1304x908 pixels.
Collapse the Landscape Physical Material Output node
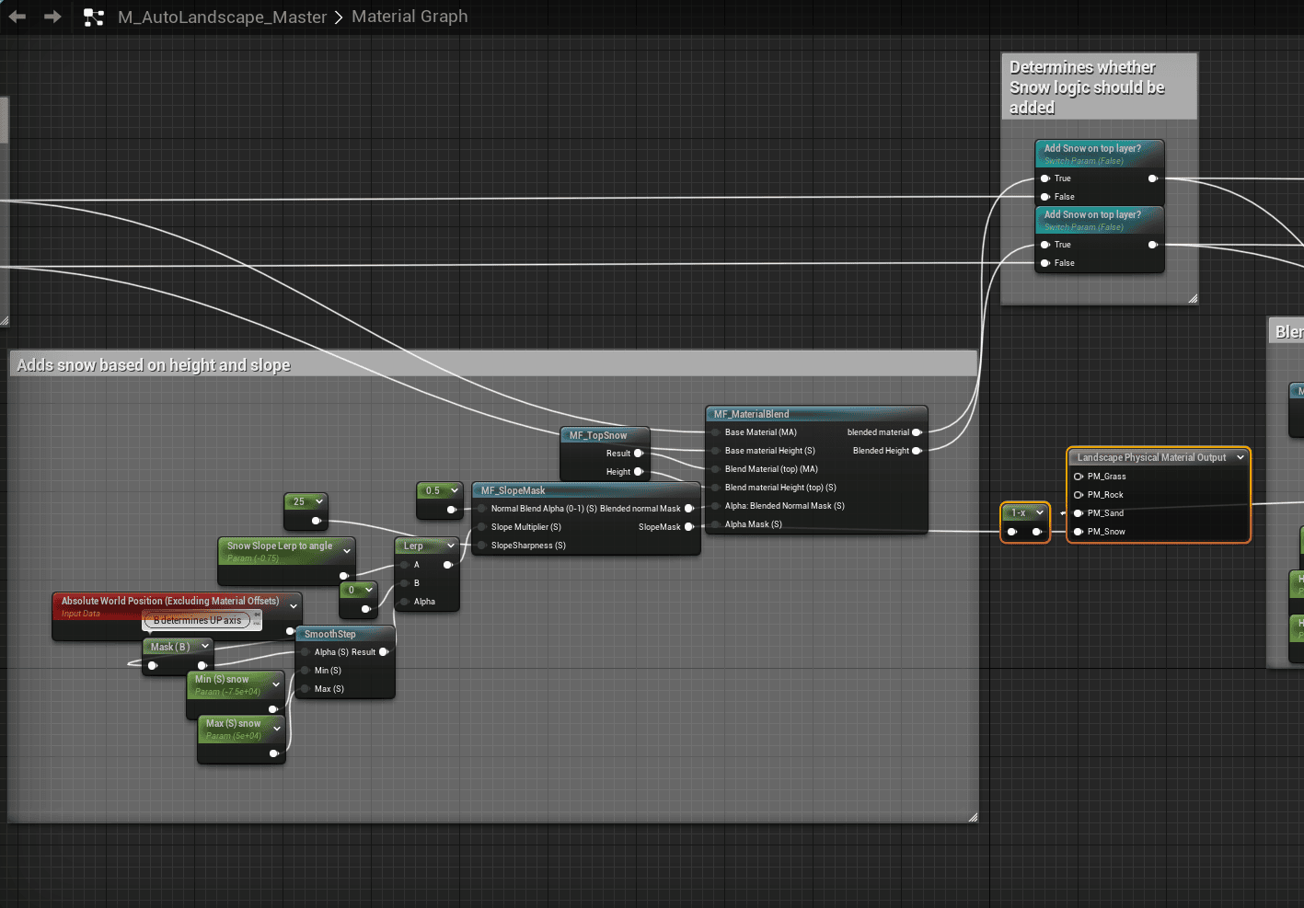[1241, 457]
